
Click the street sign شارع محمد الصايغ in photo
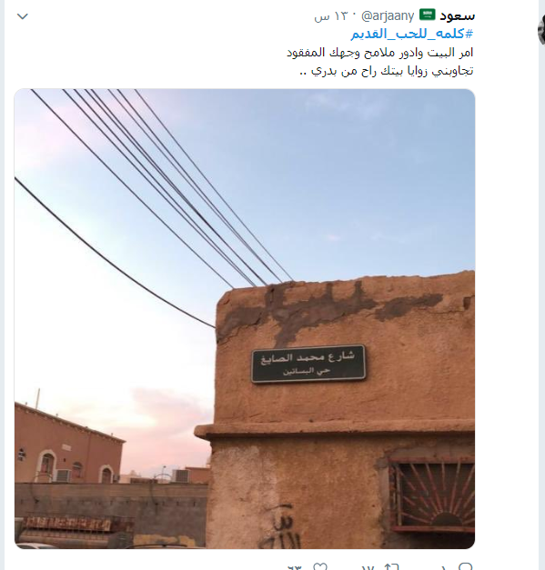308,363
